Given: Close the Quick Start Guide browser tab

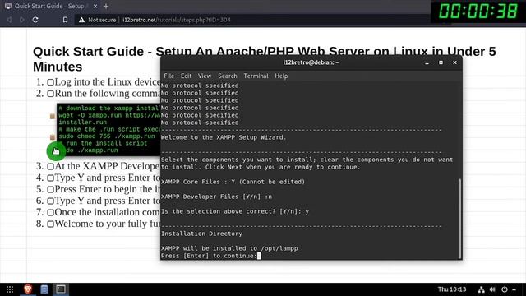Looking at the screenshot, I should click(x=95, y=6).
